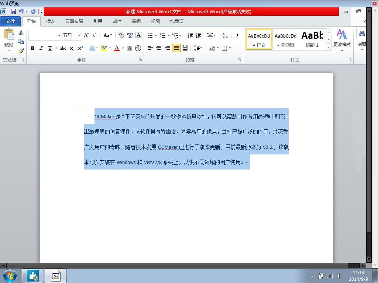Show or hide paragraph marks

237,36
